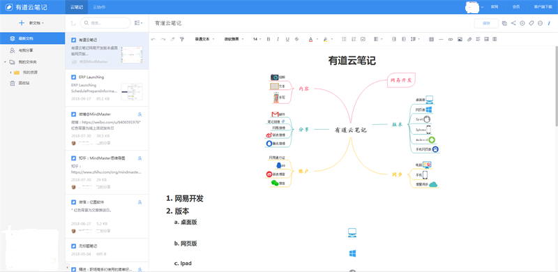Click the editor vertical scrollbar
This screenshot has width=558, height=272.
click(556, 86)
